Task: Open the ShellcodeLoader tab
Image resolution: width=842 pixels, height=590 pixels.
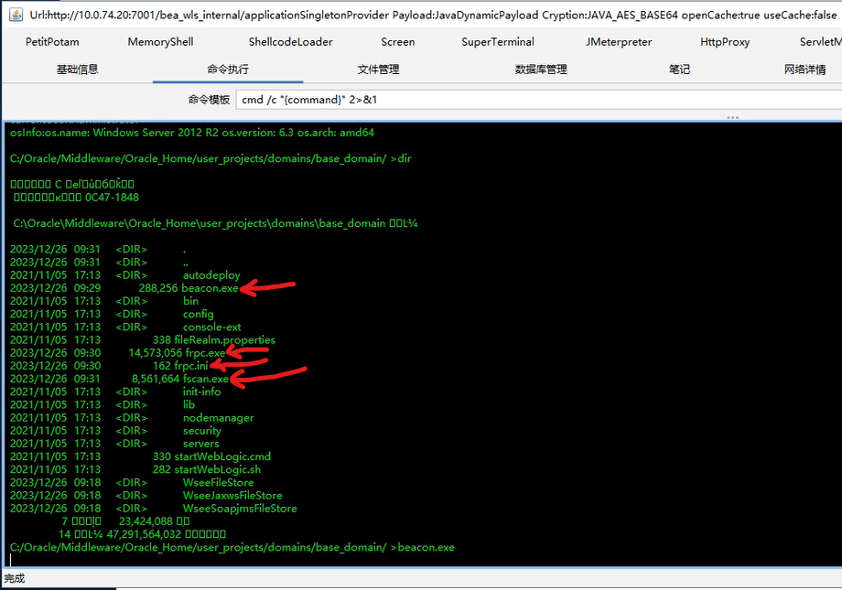Action: coord(290,42)
